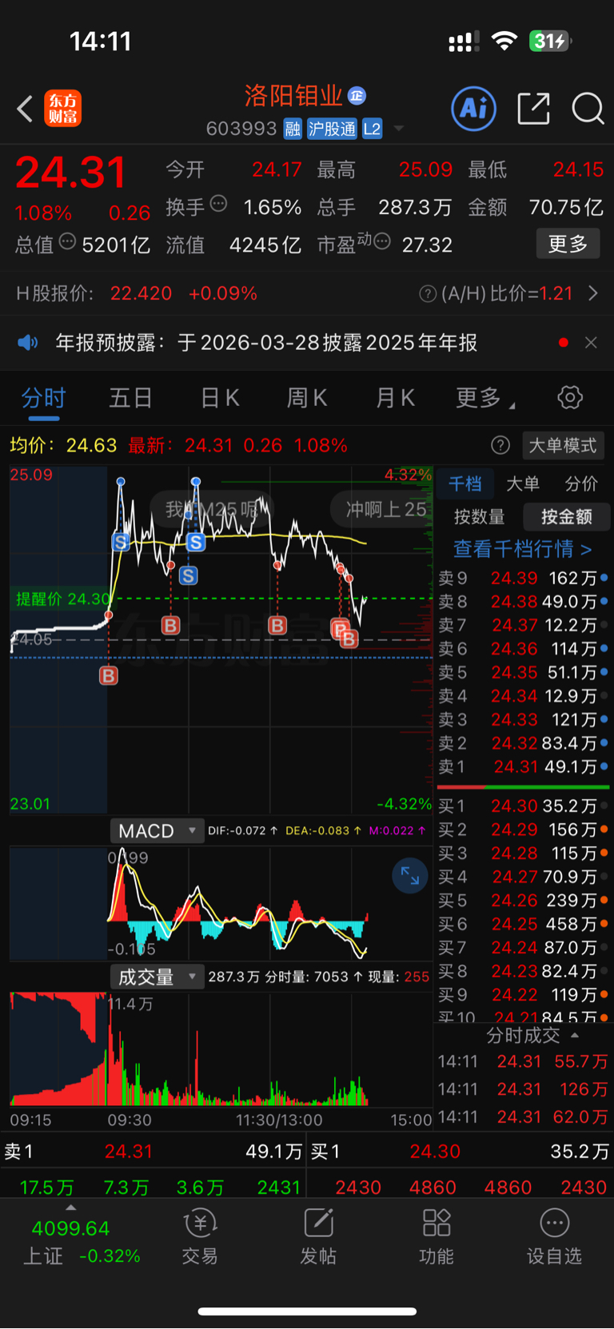Image resolution: width=614 pixels, height=1329 pixels.
Task: Switch to 五日 chart tab
Action: pos(130,397)
